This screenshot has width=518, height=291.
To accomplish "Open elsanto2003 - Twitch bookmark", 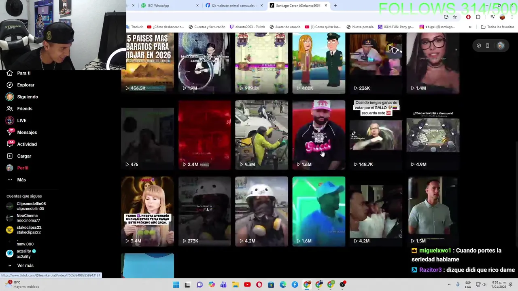I will (247, 27).
